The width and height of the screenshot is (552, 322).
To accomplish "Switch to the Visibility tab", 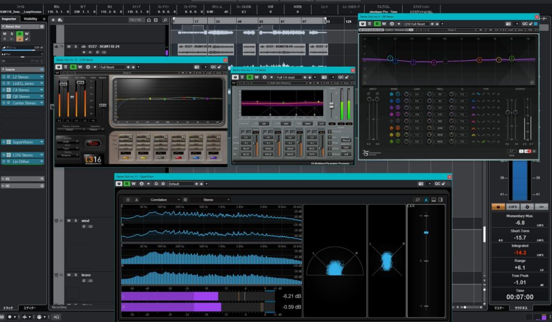I will coord(30,19).
